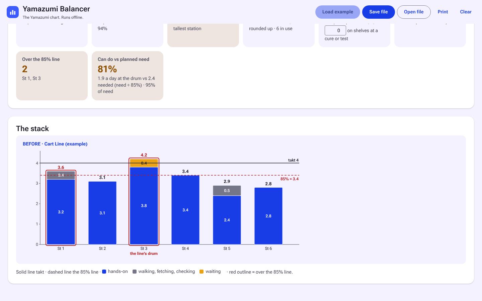482x301 pixels.
Task: Open the Over the 85% line card
Action: (52, 76)
